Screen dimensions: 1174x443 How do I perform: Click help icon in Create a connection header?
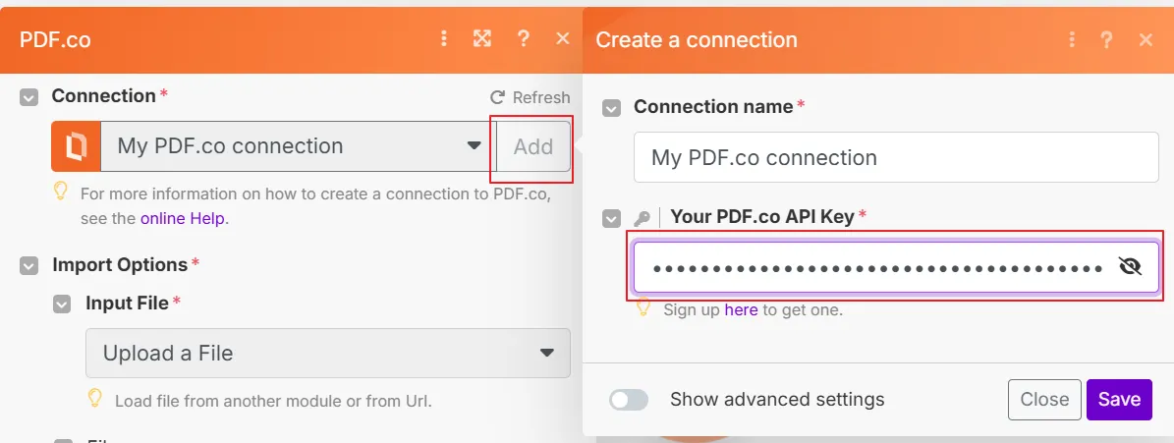(1106, 39)
